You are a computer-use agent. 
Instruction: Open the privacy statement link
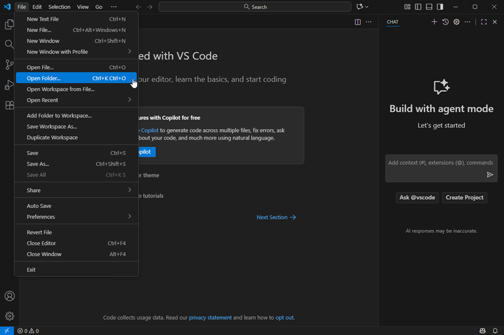coord(211,318)
